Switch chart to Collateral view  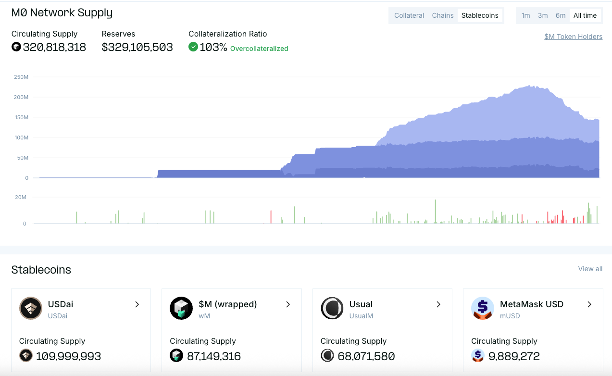[409, 15]
